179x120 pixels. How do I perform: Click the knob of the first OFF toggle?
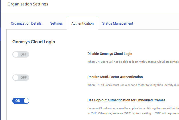16,54
